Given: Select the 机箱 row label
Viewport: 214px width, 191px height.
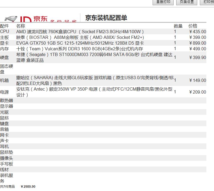Looking at the screenshot, I should pos(4,80).
